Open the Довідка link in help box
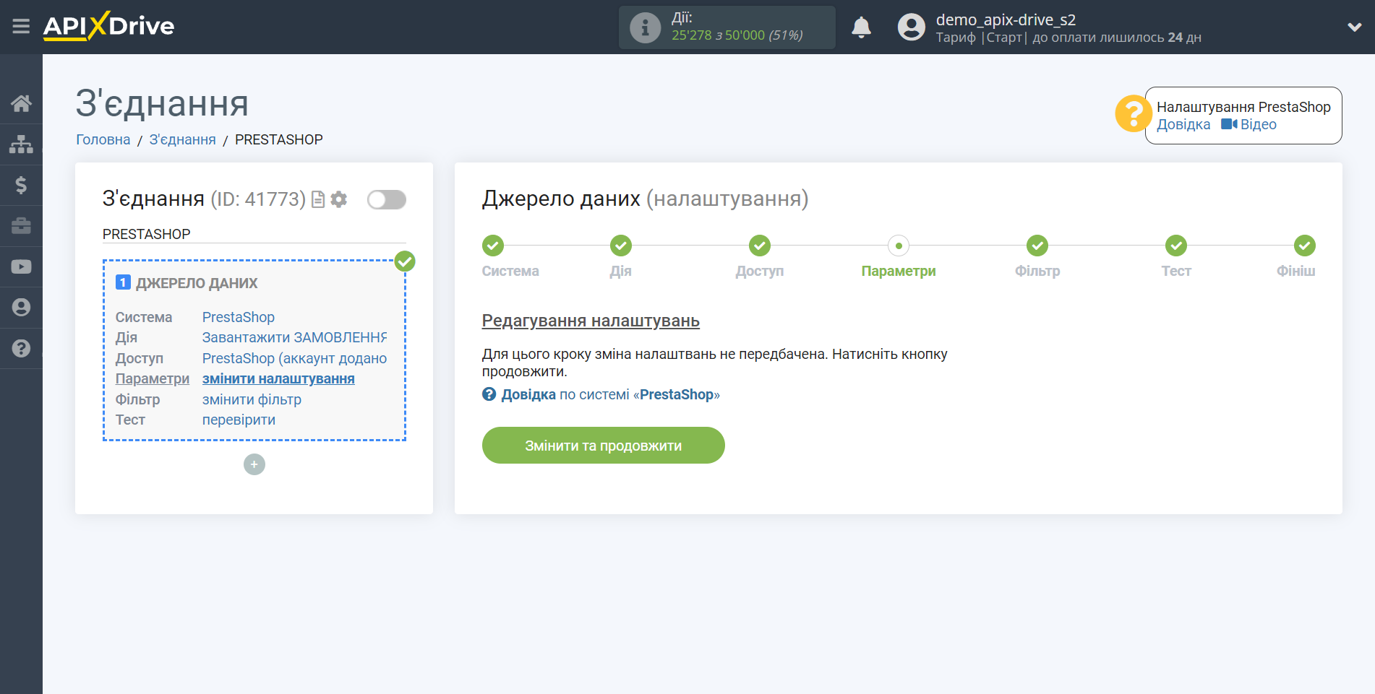 click(x=1183, y=124)
